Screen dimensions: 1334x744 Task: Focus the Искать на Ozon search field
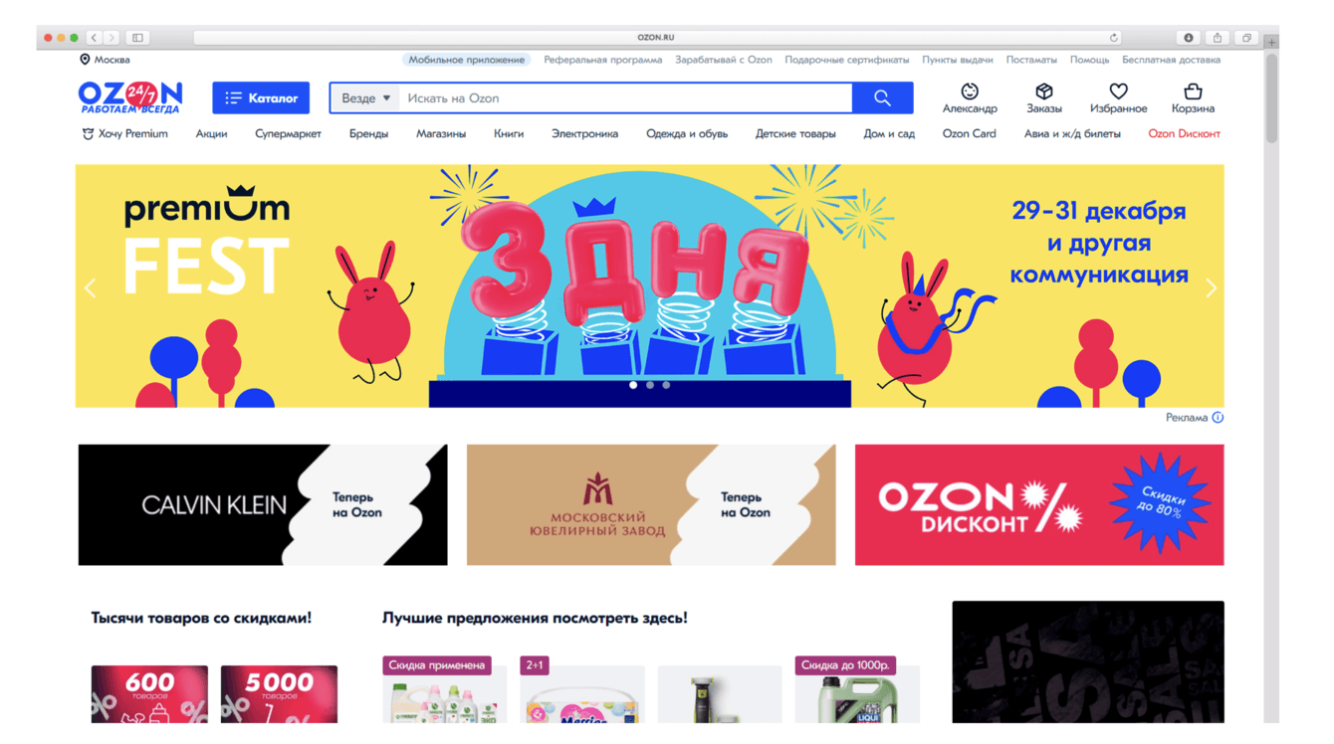coord(625,97)
